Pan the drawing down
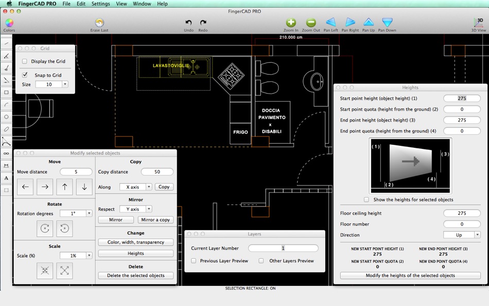 387,23
